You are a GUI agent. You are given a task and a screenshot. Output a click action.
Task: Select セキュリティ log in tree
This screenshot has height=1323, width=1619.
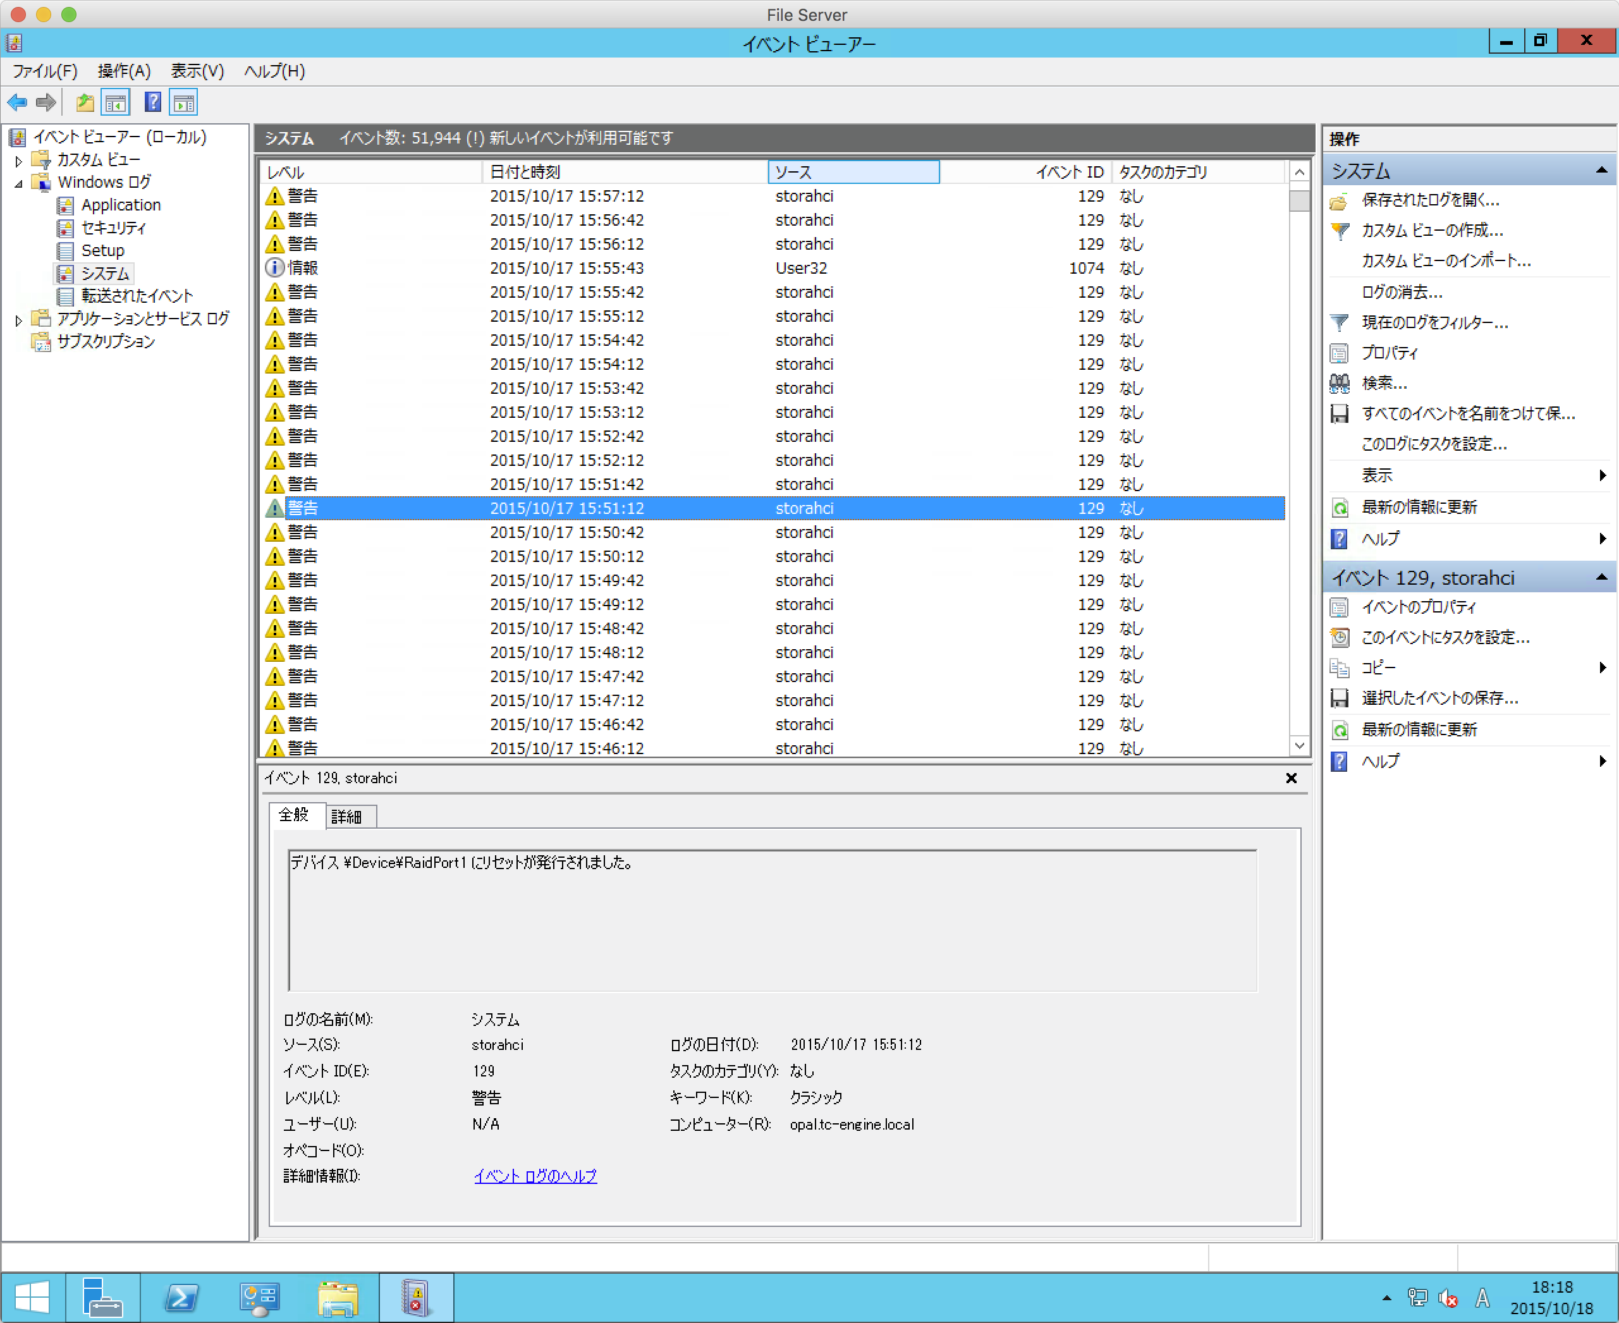point(113,228)
